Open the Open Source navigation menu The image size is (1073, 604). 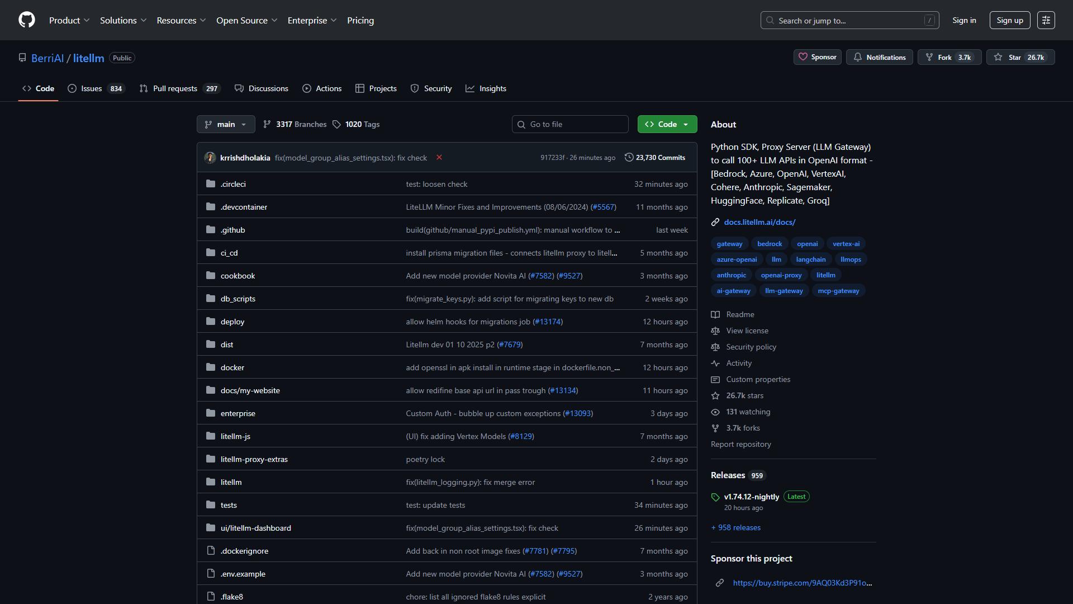(x=246, y=20)
